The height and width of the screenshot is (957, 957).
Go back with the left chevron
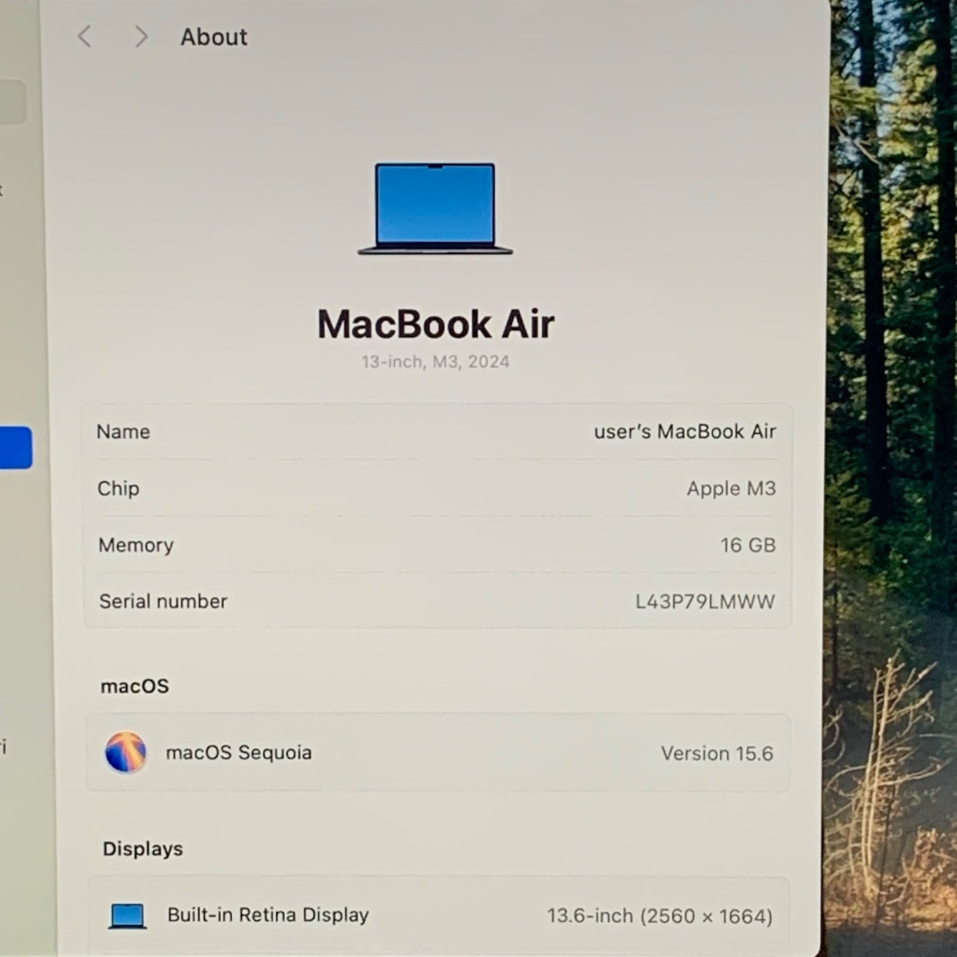85,37
